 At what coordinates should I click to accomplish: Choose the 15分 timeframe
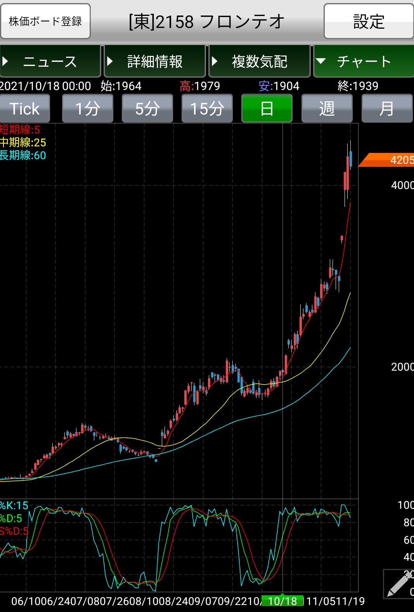207,109
